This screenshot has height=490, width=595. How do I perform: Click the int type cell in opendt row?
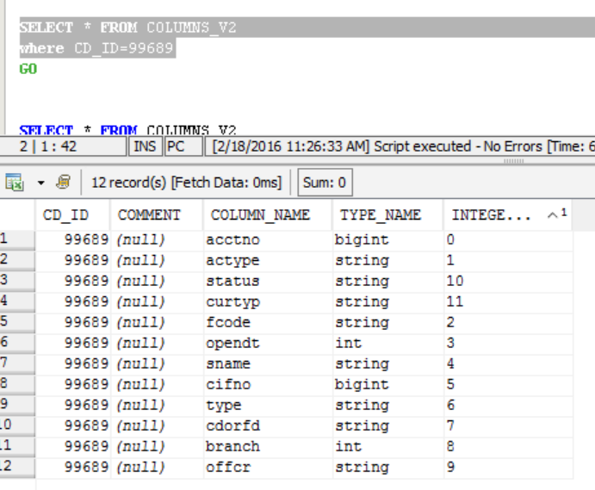pyautogui.click(x=387, y=343)
